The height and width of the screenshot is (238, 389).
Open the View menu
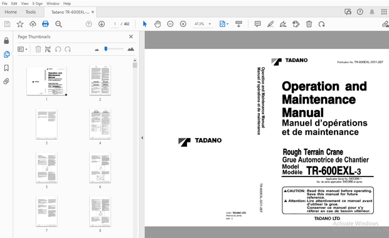point(25,4)
